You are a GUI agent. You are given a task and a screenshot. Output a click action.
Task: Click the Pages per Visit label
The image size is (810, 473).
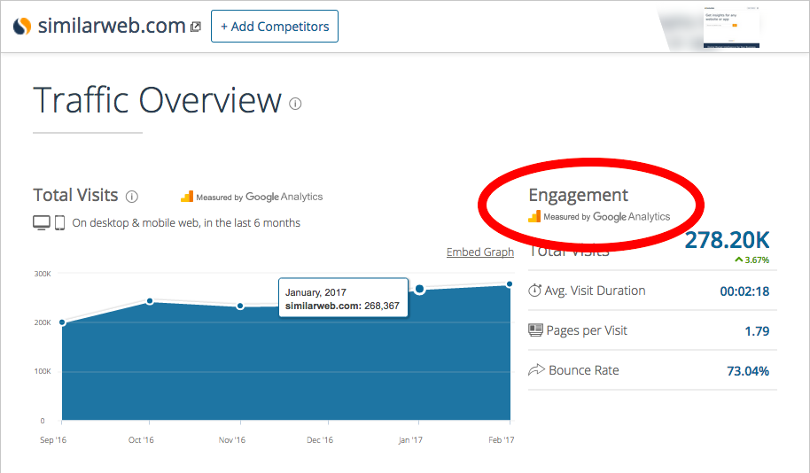click(x=587, y=330)
